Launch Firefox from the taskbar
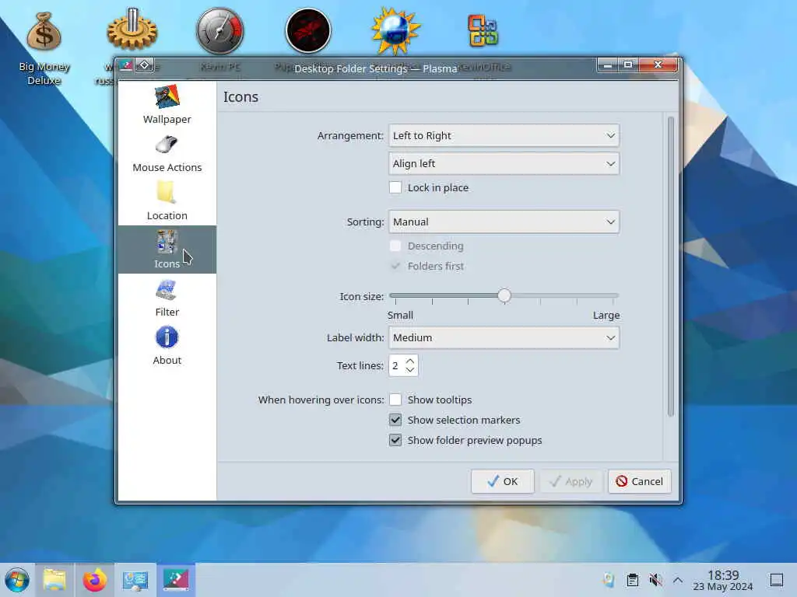The image size is (797, 597). click(x=94, y=580)
